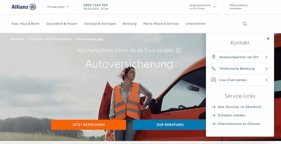The width and height of the screenshot is (281, 144).
Task: Click the location pin icon
Action: 213,57
